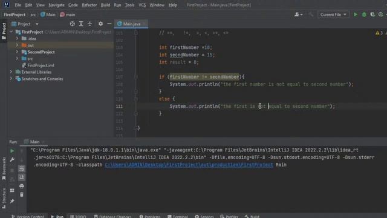Viewport: 387px width, 218px height.
Task: Jump down the stack trace in Run console
Action: pos(22,160)
